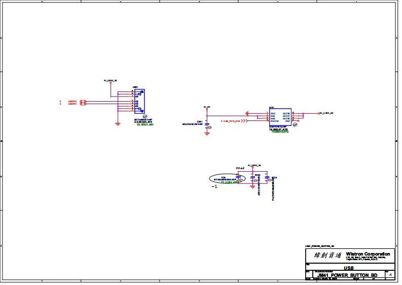The width and height of the screenshot is (402, 285).
Task: Click the 5V_S5 power net label
Action: pos(207,107)
